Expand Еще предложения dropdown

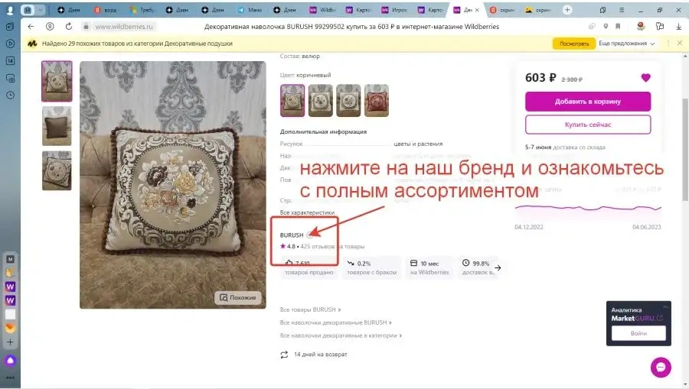(x=626, y=44)
